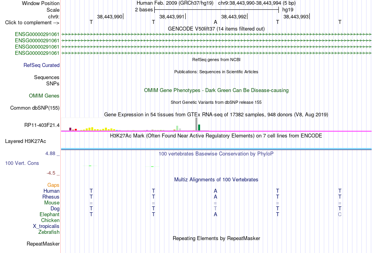Click the Rhesus species label
372x253 pixels.
pyautogui.click(x=51, y=197)
